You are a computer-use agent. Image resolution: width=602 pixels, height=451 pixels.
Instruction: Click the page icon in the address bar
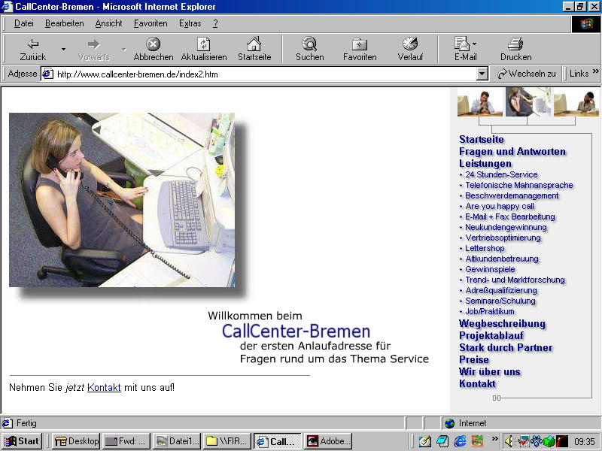(x=47, y=74)
